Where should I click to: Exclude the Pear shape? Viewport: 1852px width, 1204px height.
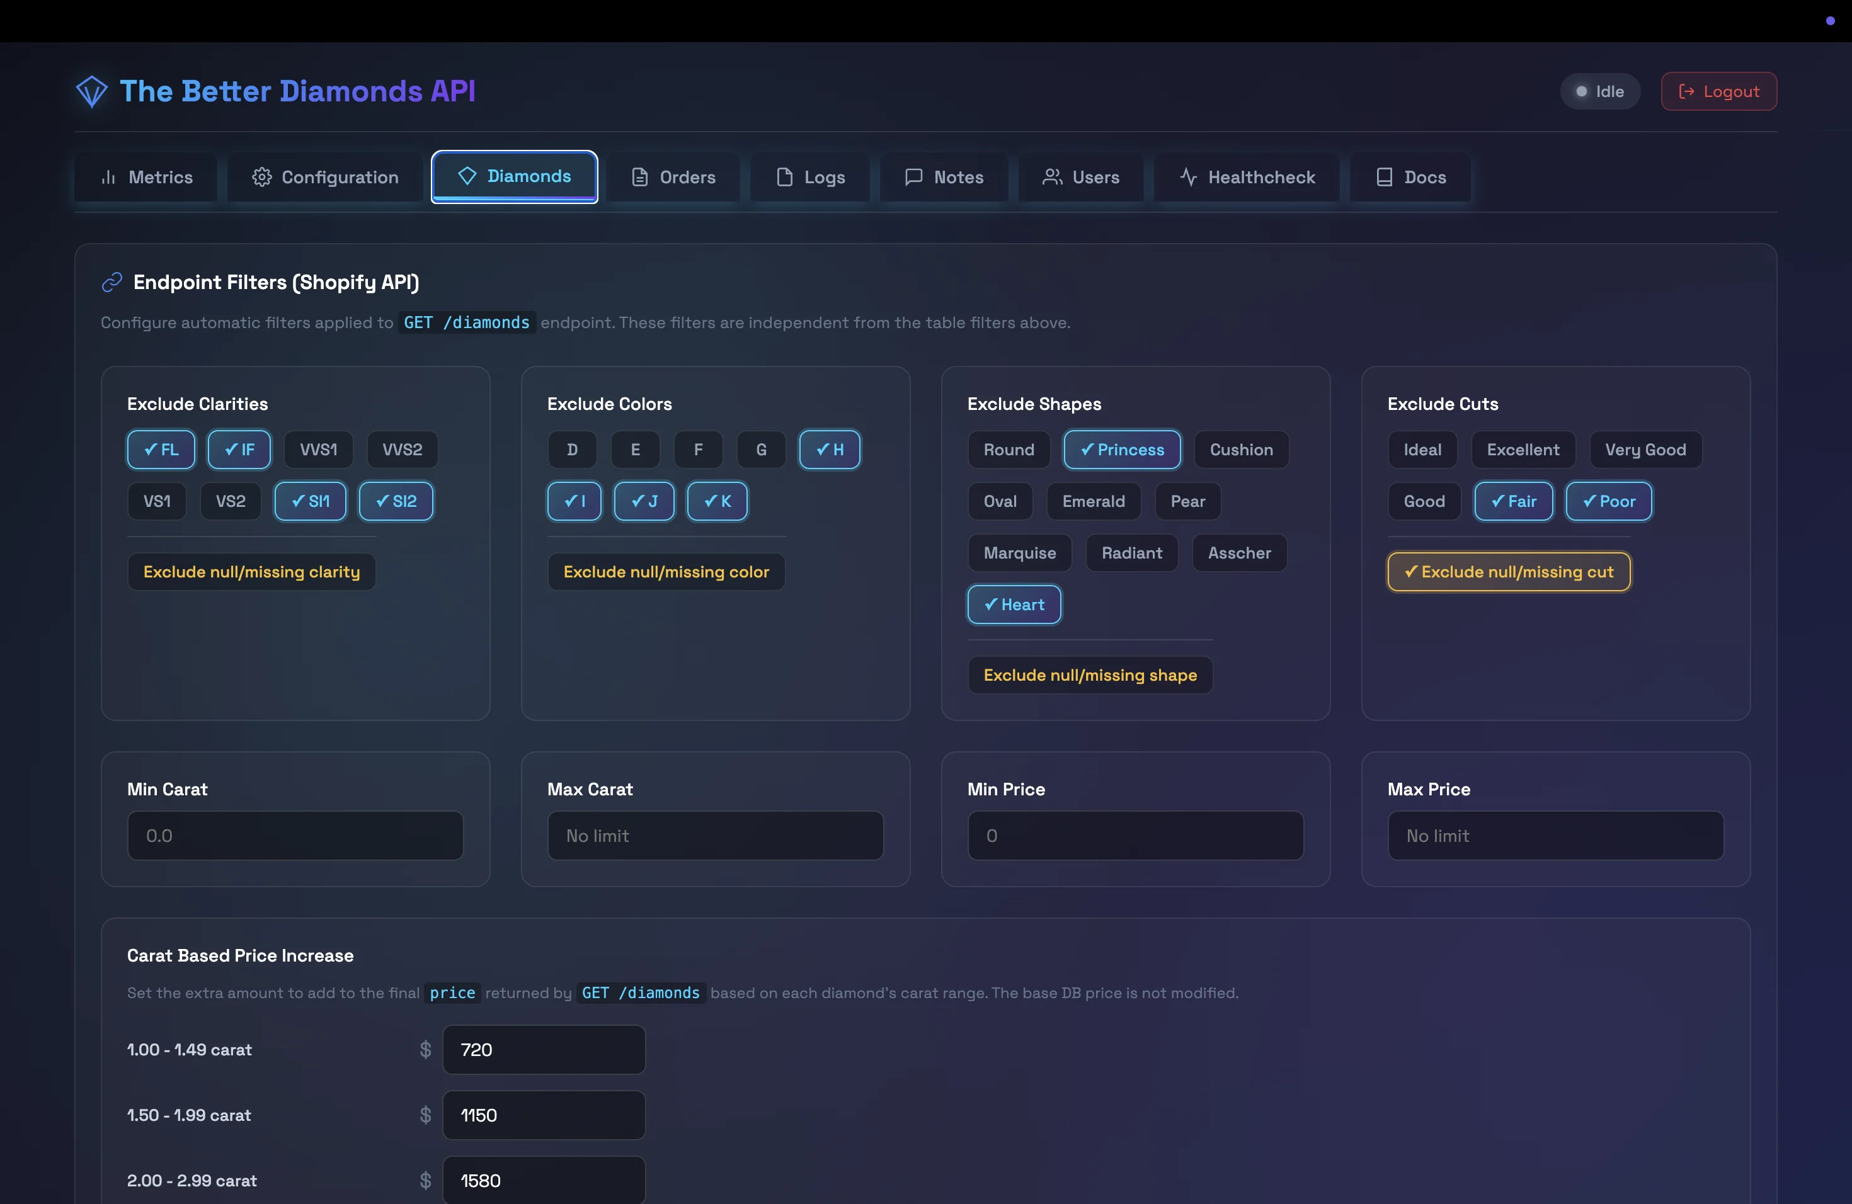[x=1187, y=502]
